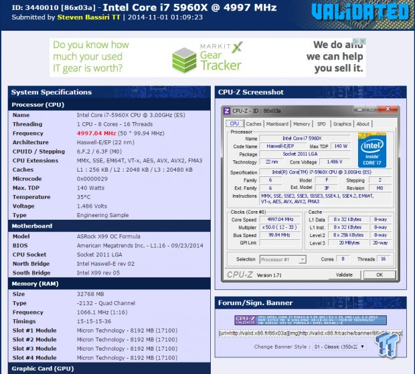415x374 pixels.
Task: Click the frequency value 4997.04 MHz
Action: (96, 134)
